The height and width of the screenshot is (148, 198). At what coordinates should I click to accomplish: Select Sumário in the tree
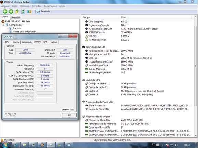pos(17,28)
